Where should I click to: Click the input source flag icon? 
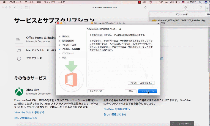tap(183, 2)
